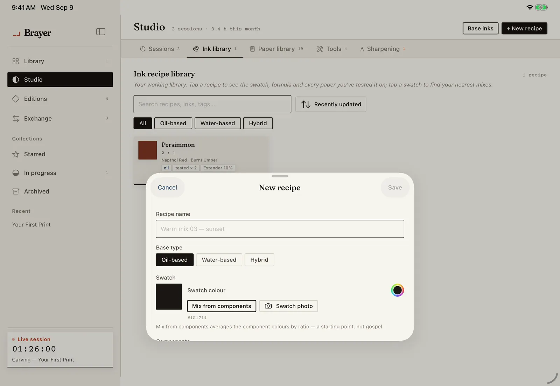The width and height of the screenshot is (560, 386).
Task: Open the Recently updated sort dropdown
Action: pos(331,104)
